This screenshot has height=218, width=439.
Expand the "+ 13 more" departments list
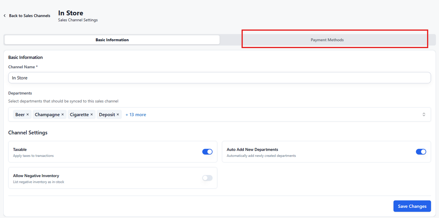click(135, 114)
